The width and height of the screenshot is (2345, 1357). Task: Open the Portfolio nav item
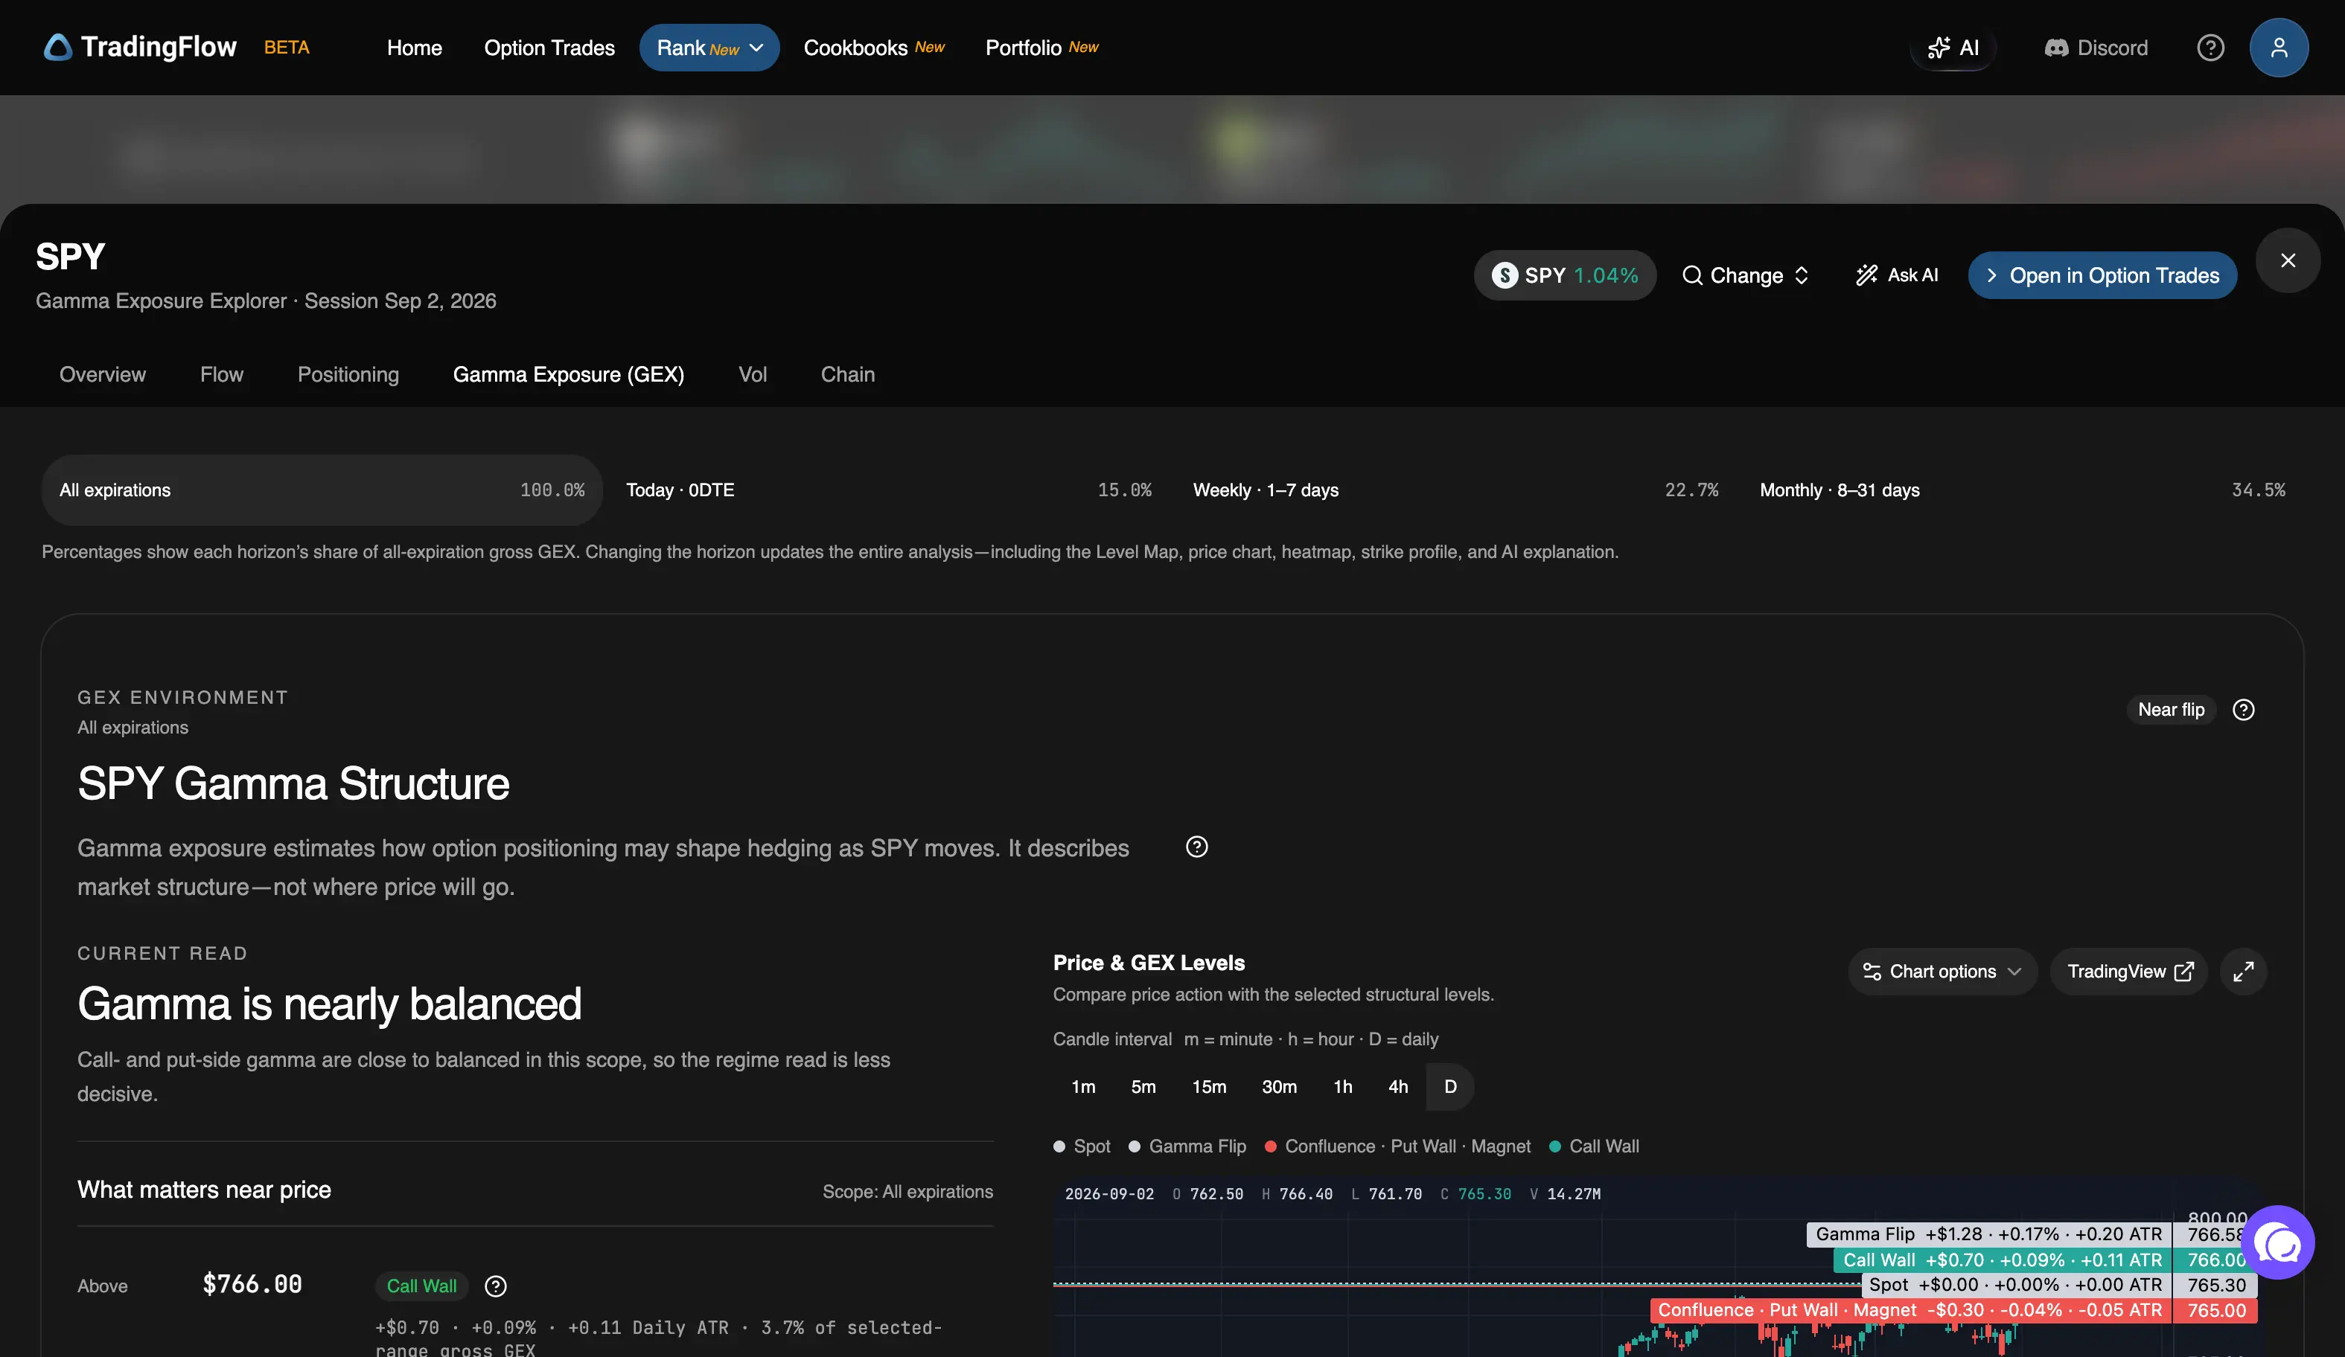tap(1041, 48)
